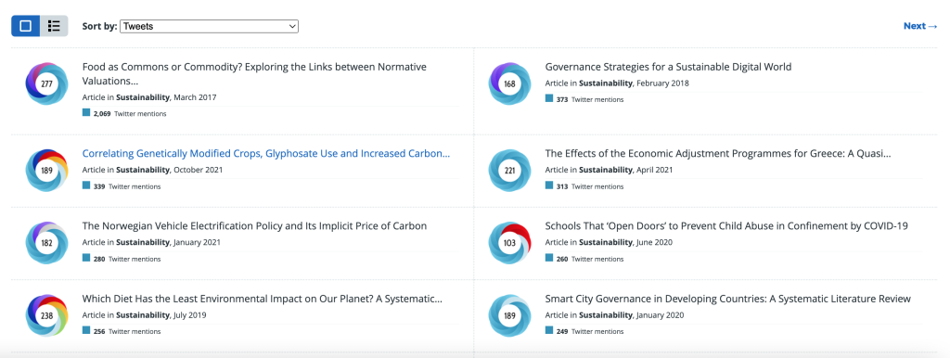The image size is (950, 358).
Task: Open the Altmetric donut with score 168
Action: coord(509,83)
